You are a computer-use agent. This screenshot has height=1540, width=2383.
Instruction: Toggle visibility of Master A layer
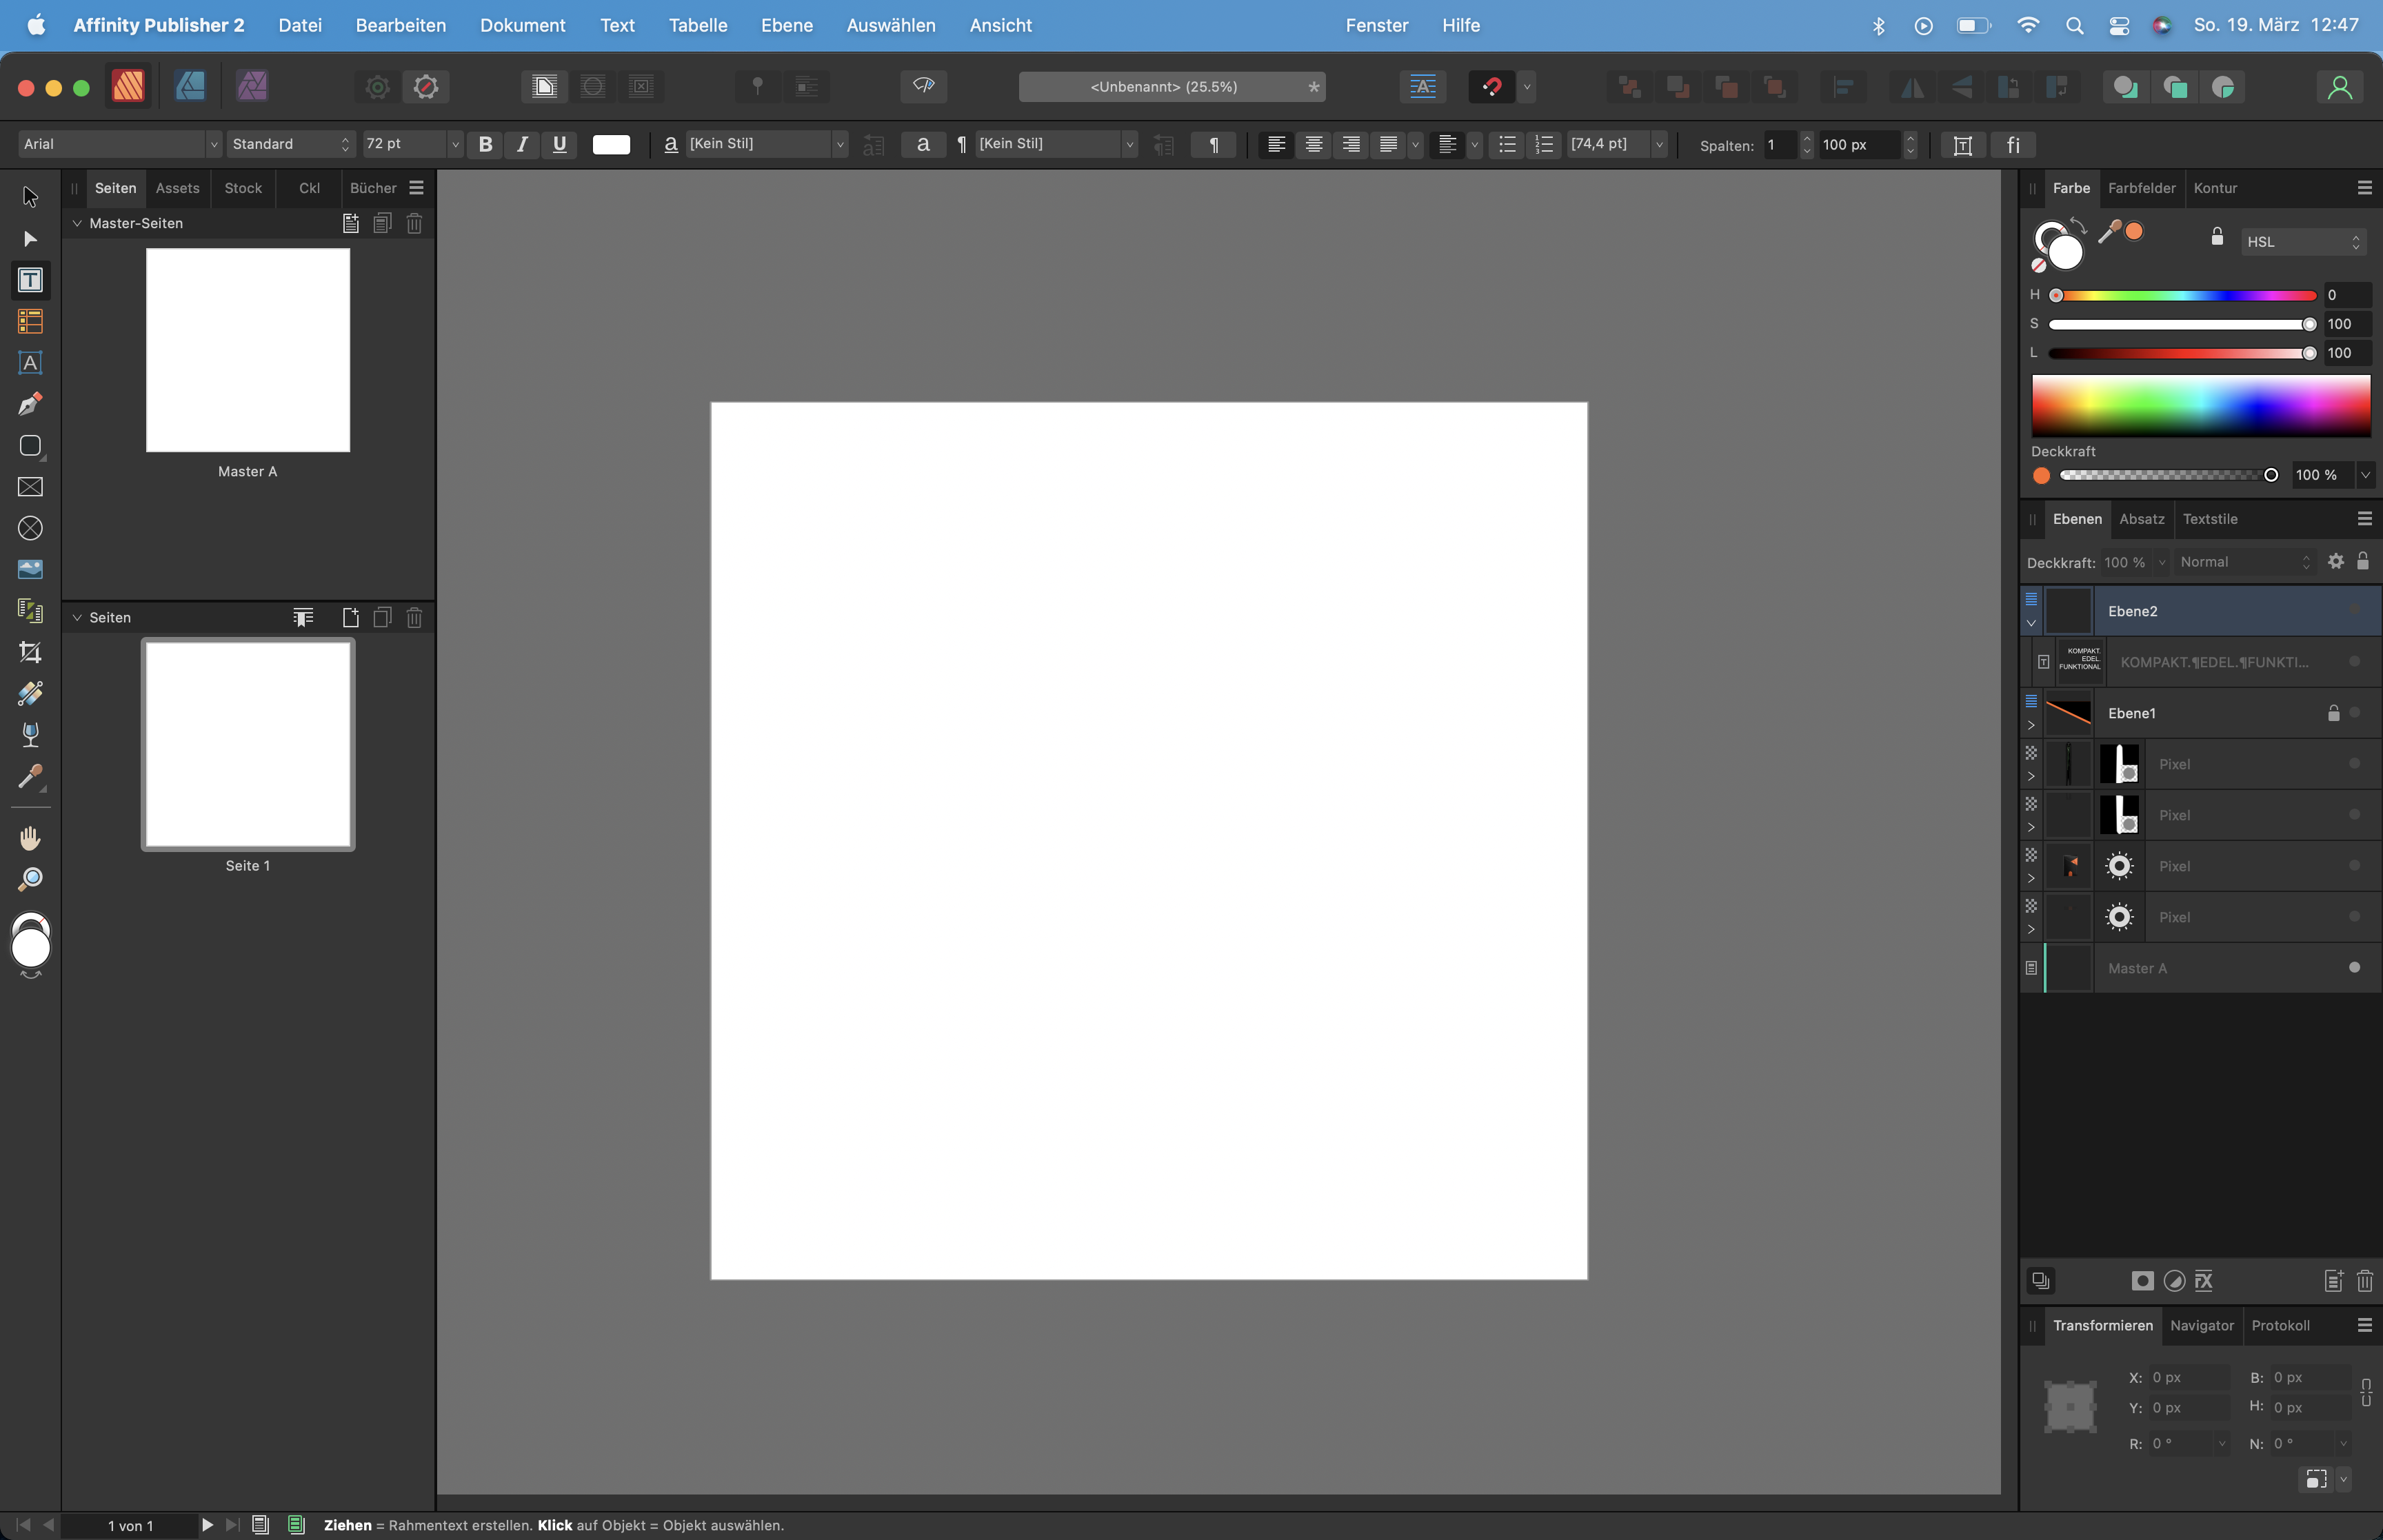pos(2355,967)
